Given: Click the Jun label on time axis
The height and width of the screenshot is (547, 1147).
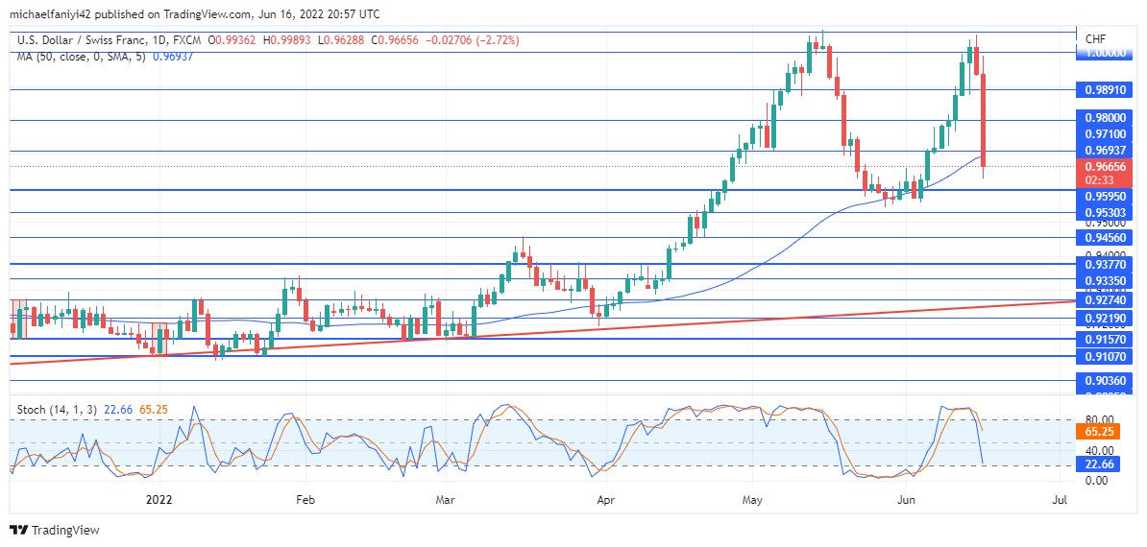Looking at the screenshot, I should 906,500.
